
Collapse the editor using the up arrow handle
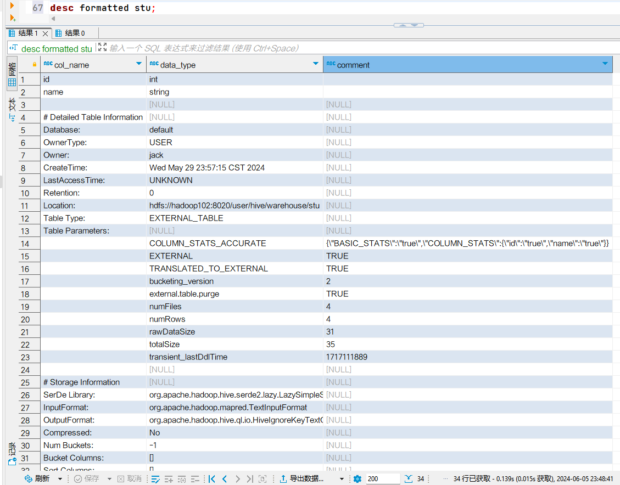(x=403, y=25)
